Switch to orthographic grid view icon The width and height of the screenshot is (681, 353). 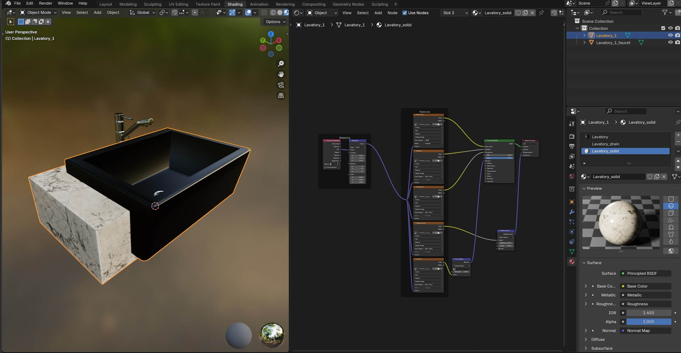coord(281,96)
